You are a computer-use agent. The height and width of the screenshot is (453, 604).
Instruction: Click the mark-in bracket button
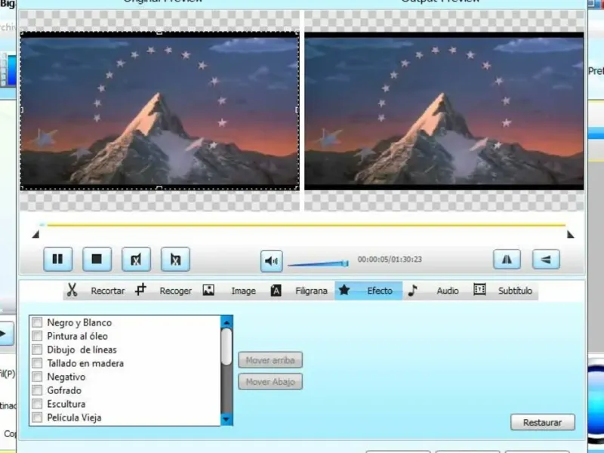136,259
